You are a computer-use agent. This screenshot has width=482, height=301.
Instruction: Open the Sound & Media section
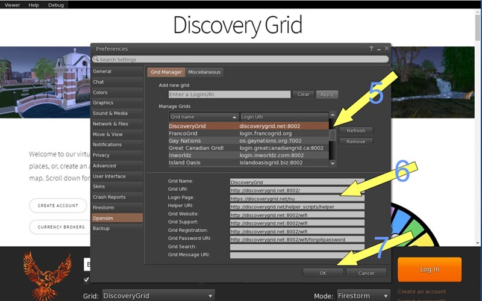point(117,113)
